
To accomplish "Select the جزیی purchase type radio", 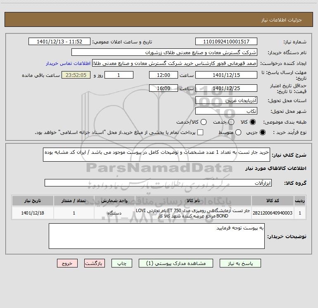I will [262, 132].
